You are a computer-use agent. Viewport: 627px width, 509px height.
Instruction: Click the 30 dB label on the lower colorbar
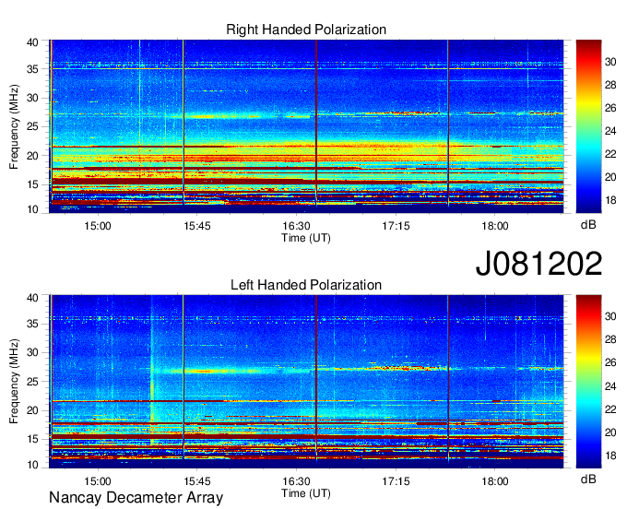(610, 316)
